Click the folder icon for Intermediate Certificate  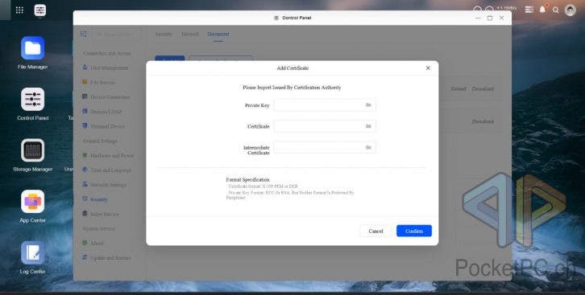click(x=368, y=148)
